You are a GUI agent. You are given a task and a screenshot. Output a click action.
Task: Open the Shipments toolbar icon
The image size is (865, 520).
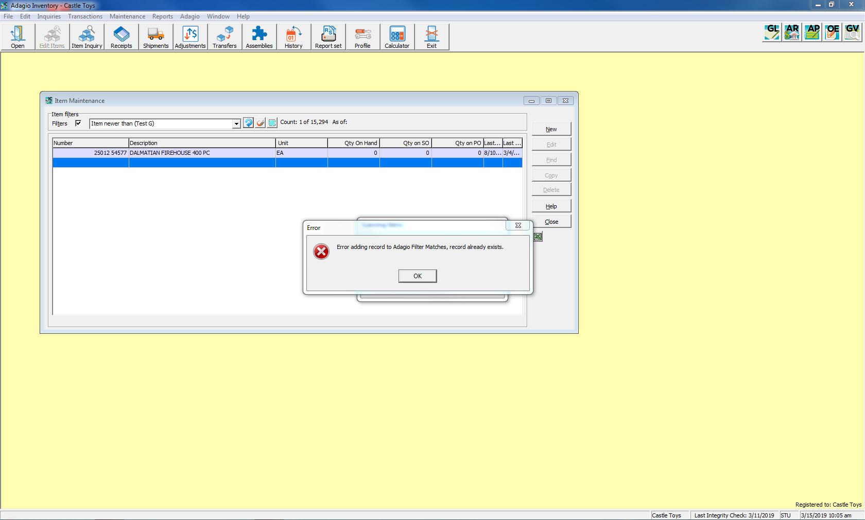pos(155,37)
